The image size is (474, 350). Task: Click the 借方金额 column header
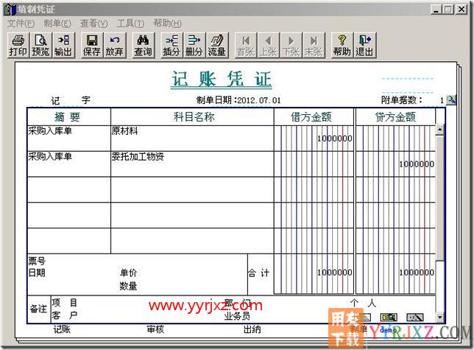pyautogui.click(x=314, y=116)
